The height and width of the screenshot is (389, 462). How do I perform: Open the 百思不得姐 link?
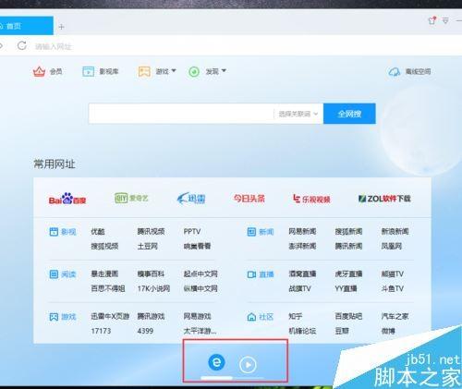tap(108, 288)
